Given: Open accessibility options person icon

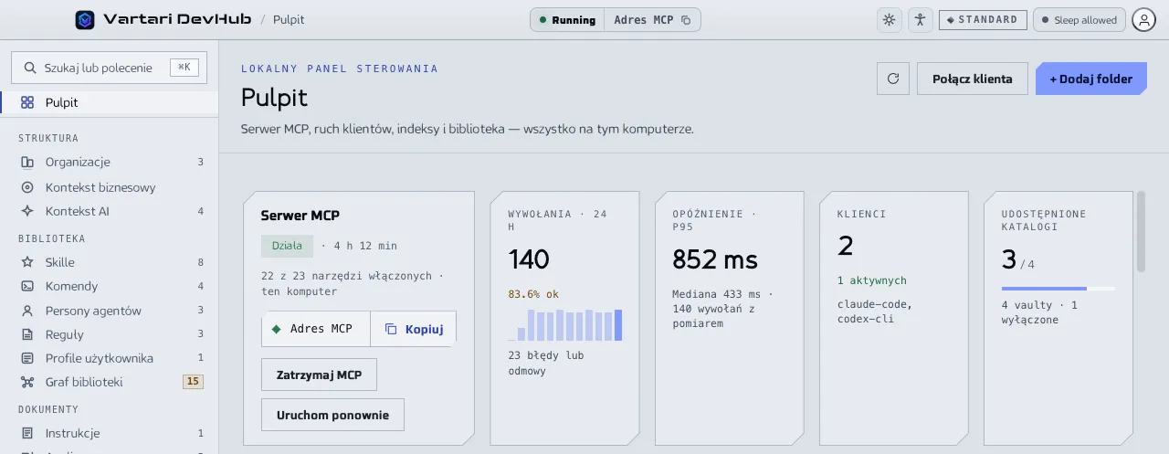Looking at the screenshot, I should click(x=920, y=19).
